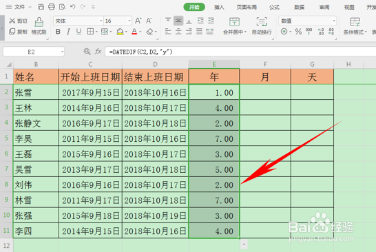Open the font size dropdown 16

pos(129,21)
